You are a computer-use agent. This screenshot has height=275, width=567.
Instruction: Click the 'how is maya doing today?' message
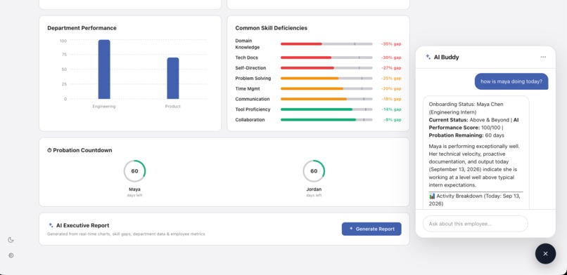(x=511, y=81)
